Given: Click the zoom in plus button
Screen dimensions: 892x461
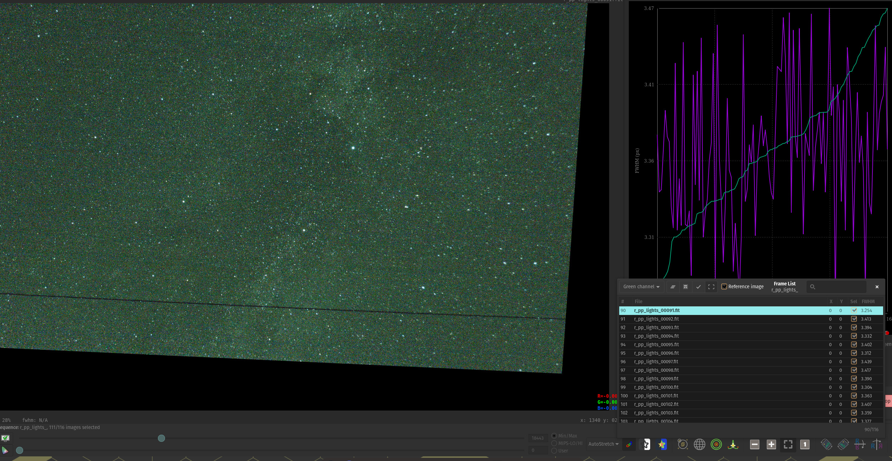Looking at the screenshot, I should click(x=771, y=444).
